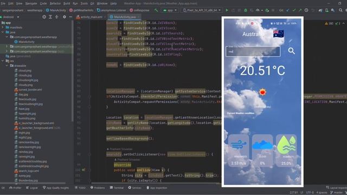Viewport: 347px width, 195px height.
Task: Expand all in the Project panel
Action: click(x=50, y=17)
